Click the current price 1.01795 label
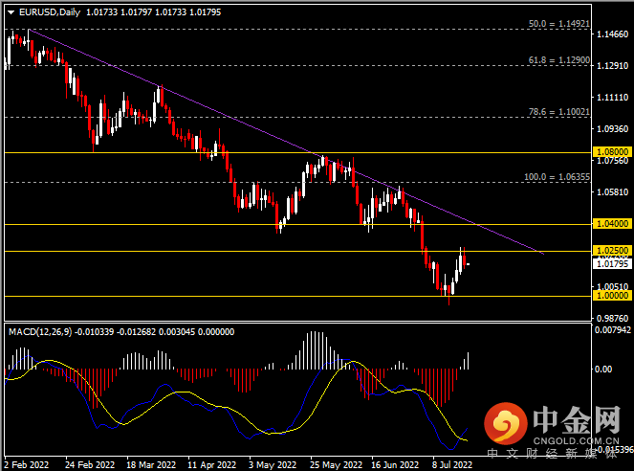 [613, 264]
